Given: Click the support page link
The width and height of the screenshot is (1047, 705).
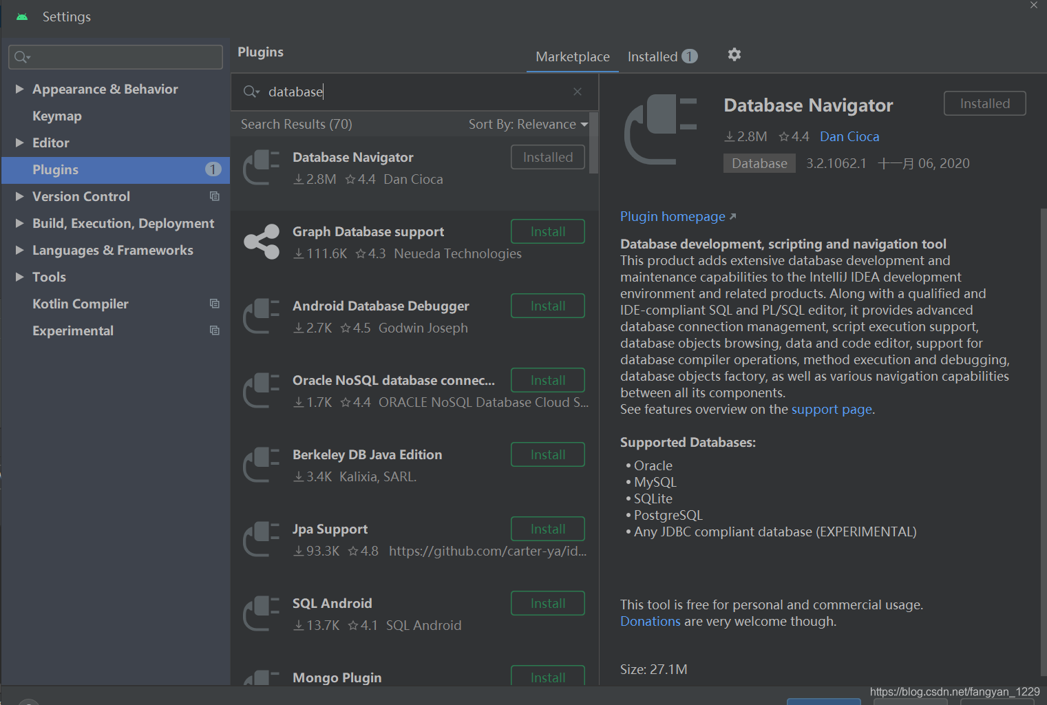Looking at the screenshot, I should click(x=832, y=408).
